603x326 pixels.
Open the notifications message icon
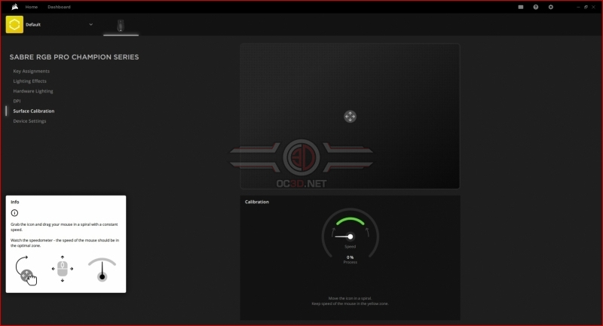pyautogui.click(x=521, y=7)
